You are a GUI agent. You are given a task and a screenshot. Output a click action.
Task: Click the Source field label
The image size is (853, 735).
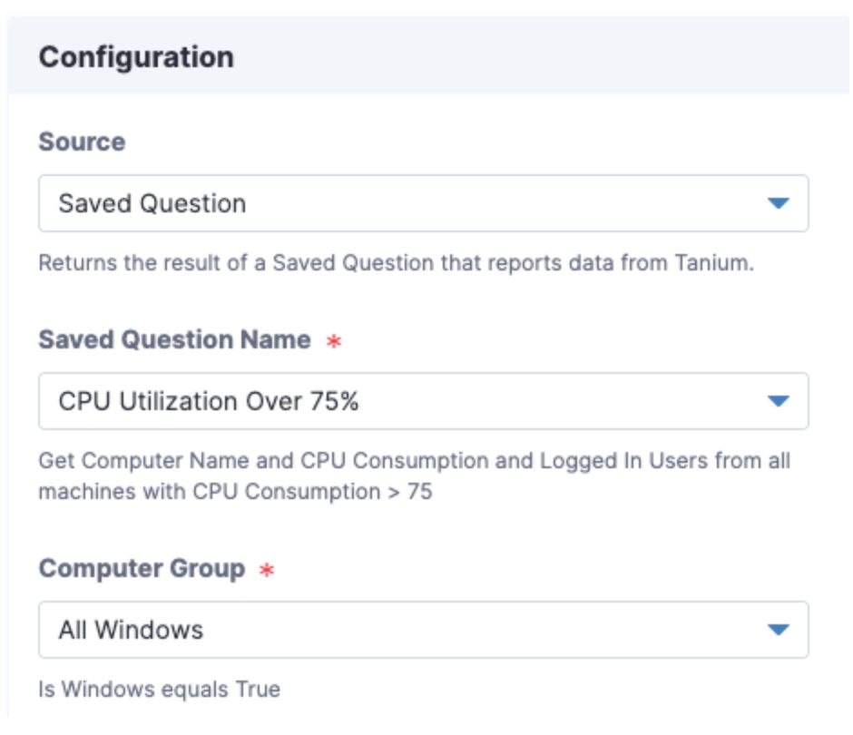pos(64,142)
